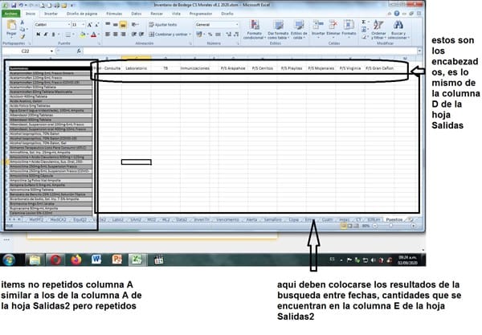Image resolution: width=482 pixels, height=335 pixels.
Task: Decrease indent in Alineación group
Action: pos(134,35)
